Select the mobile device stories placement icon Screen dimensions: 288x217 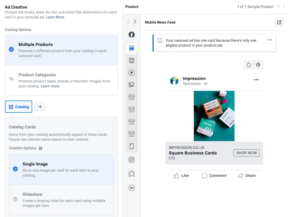coord(131,146)
